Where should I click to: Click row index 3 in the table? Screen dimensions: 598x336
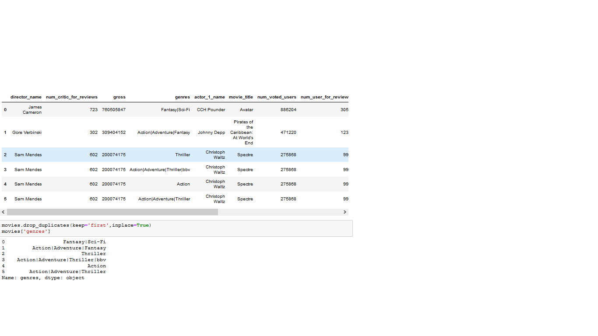(5, 170)
